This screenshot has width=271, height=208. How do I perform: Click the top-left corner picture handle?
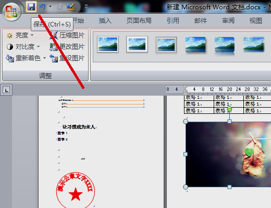186,121
